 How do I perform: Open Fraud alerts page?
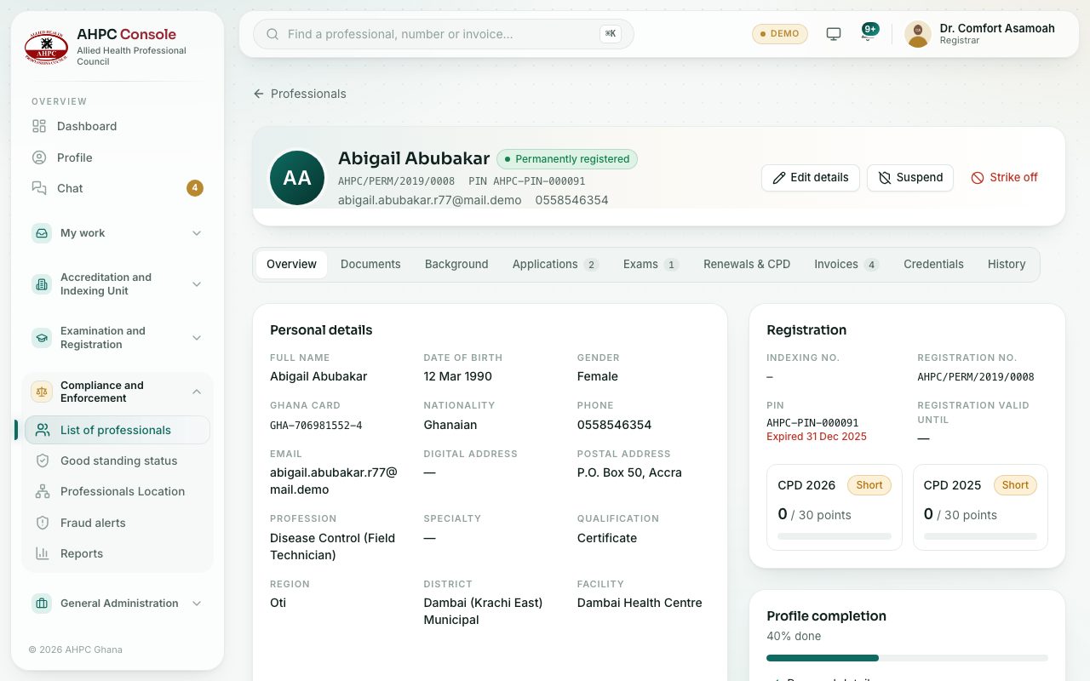(117, 523)
